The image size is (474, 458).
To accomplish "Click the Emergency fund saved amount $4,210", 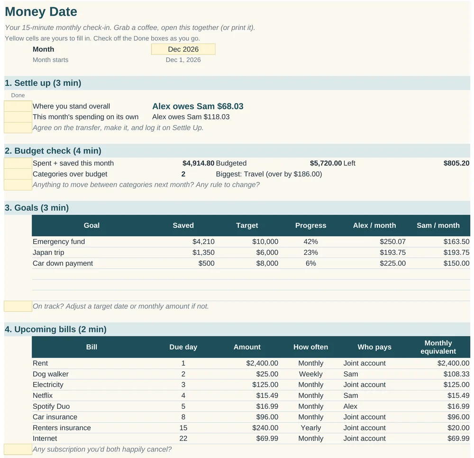I will [x=203, y=242].
